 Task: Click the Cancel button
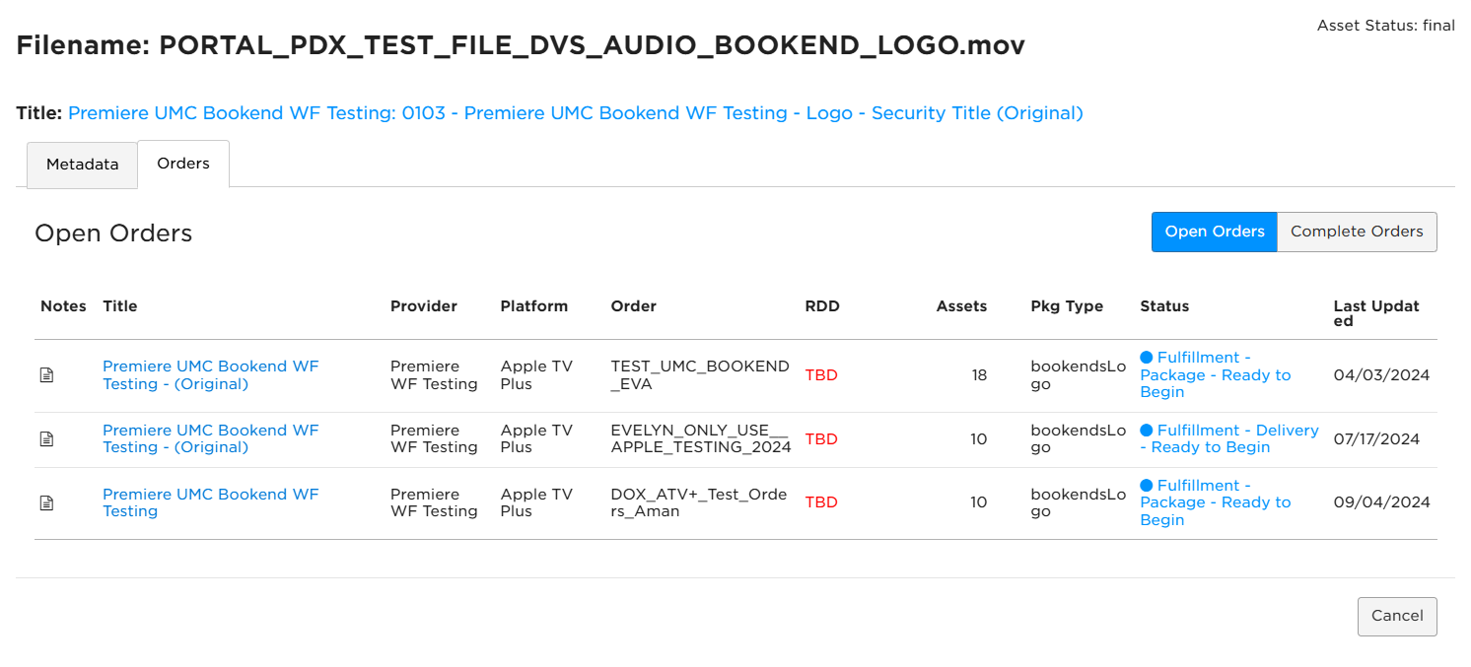point(1397,616)
